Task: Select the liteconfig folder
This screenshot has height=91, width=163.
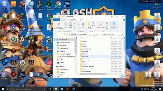Action: click(85, 56)
